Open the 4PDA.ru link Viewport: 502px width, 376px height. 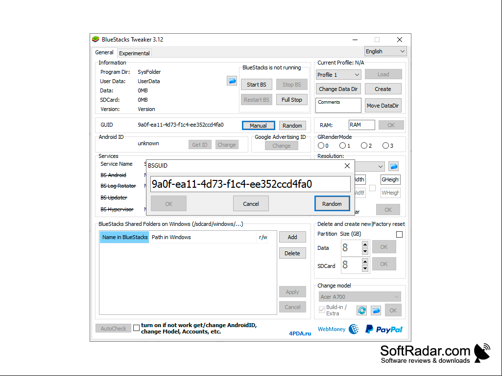tap(300, 333)
